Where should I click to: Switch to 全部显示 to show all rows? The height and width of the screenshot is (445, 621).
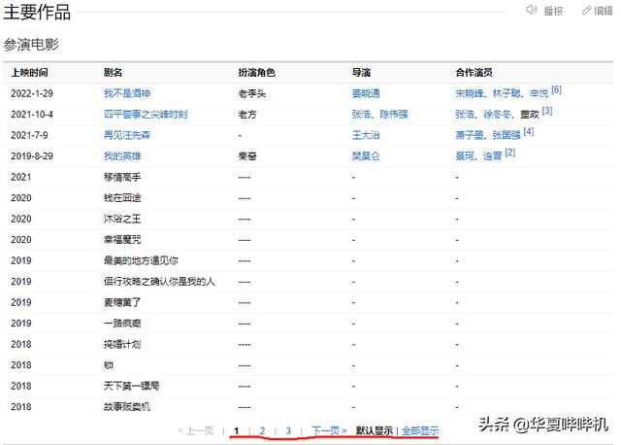point(420,430)
